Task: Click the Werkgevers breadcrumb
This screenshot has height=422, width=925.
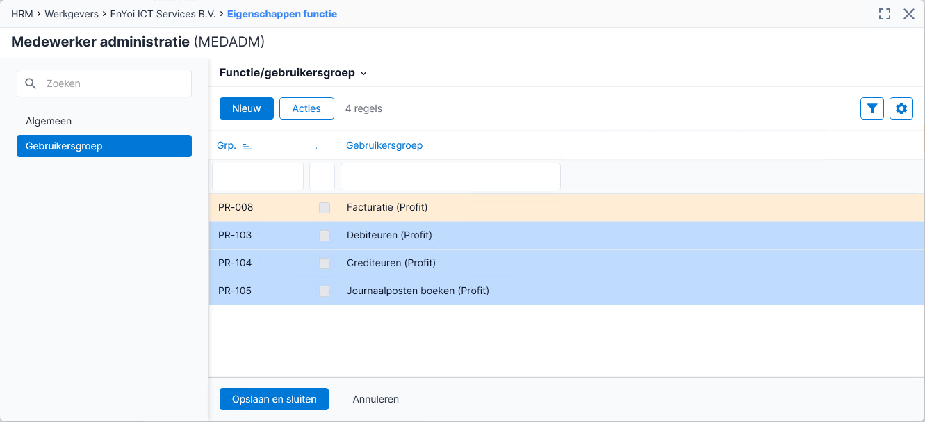Action: tap(72, 14)
